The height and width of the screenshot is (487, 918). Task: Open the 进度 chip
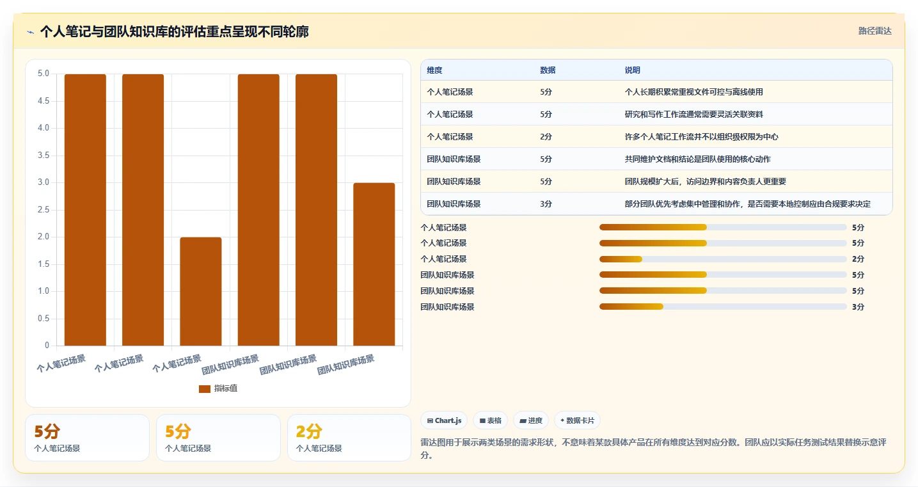[531, 420]
